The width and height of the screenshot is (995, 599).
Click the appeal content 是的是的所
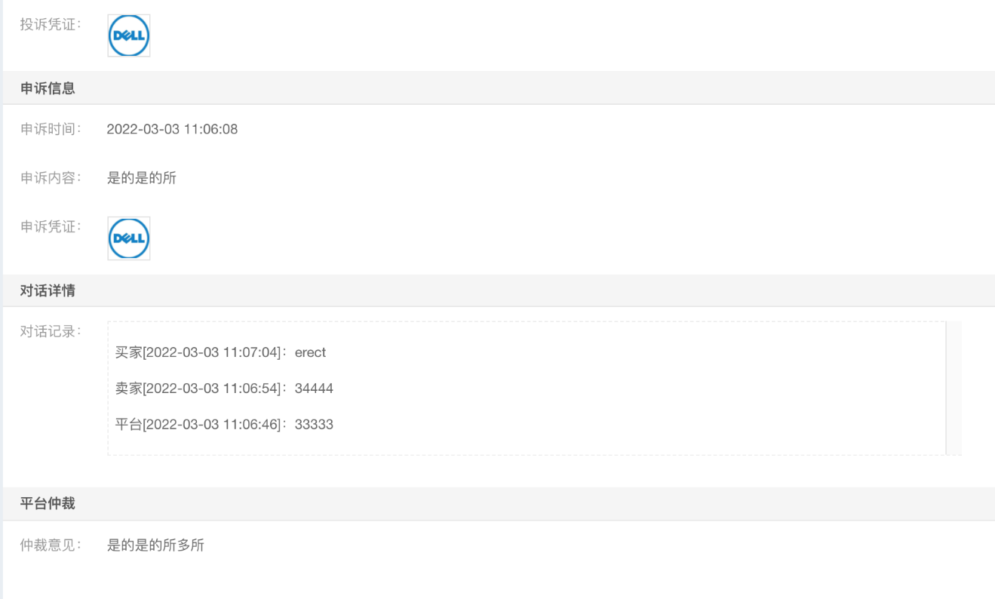pyautogui.click(x=142, y=179)
